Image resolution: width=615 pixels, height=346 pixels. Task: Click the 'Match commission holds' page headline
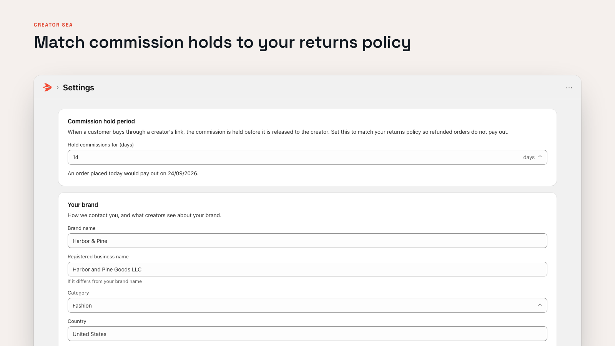[222, 42]
